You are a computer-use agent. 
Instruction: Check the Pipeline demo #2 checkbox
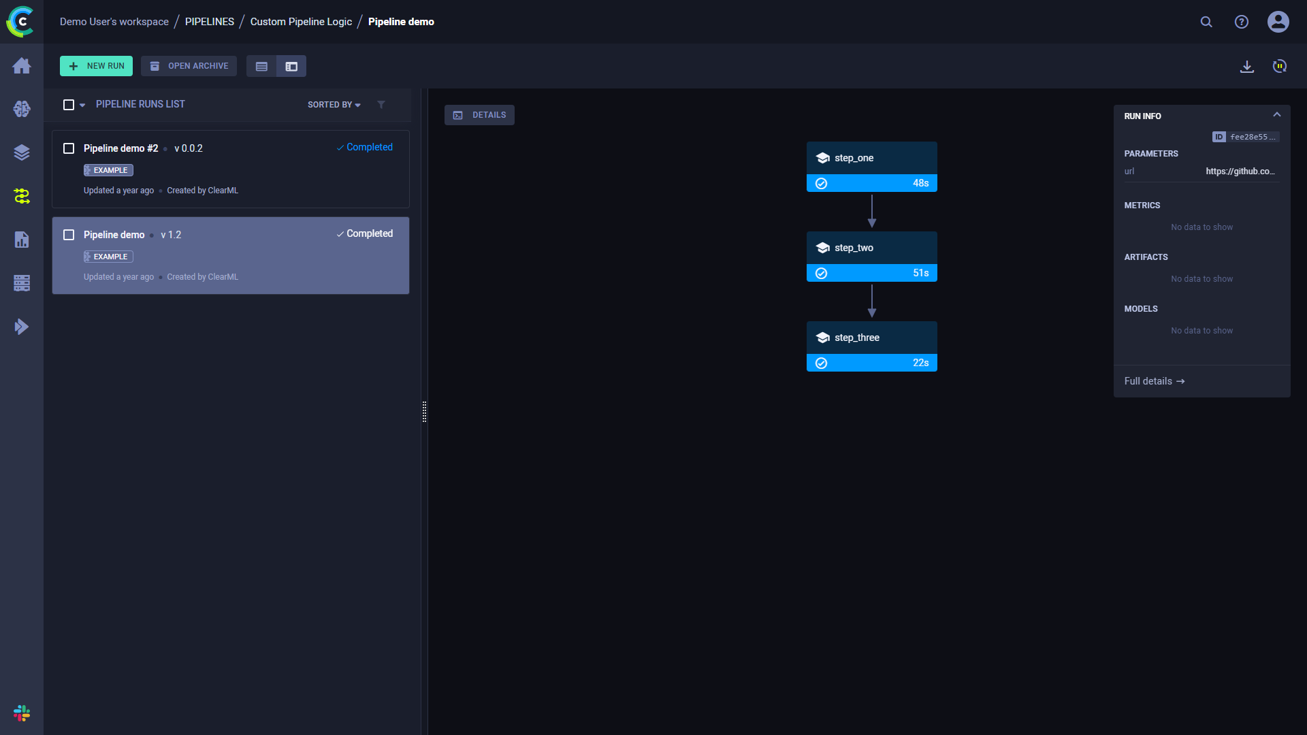69,148
